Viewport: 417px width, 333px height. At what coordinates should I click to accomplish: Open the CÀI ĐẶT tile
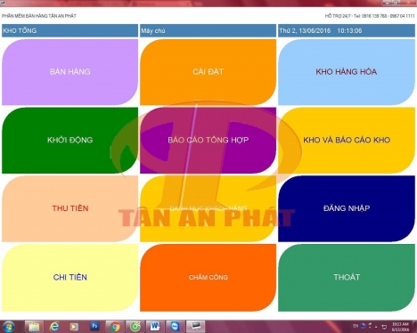pyautogui.click(x=208, y=72)
